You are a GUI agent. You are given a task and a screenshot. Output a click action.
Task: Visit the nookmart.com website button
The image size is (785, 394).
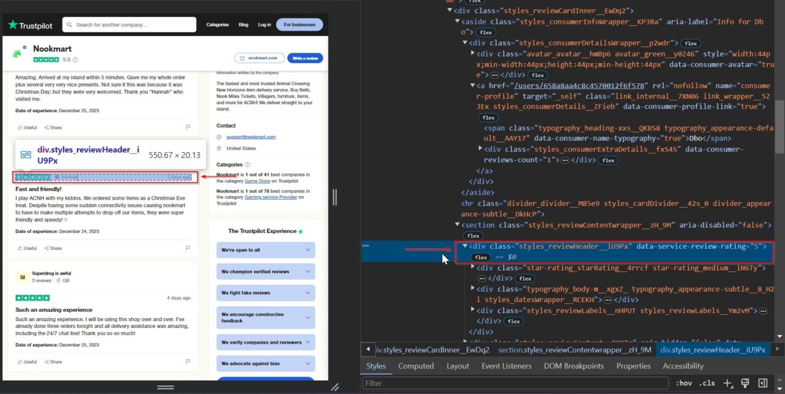point(259,58)
